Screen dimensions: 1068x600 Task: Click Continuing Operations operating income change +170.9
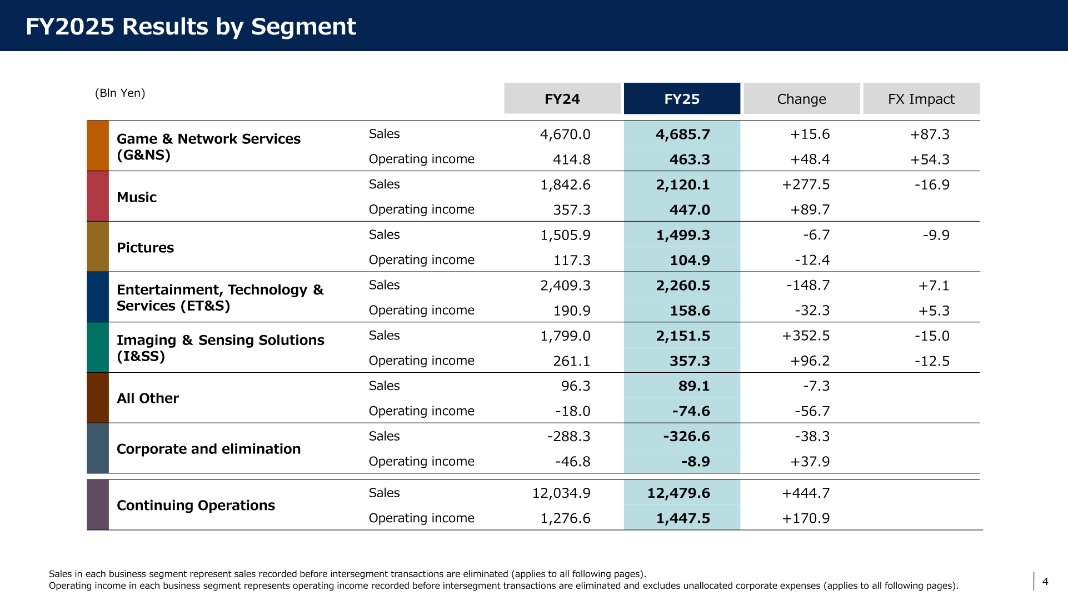pyautogui.click(x=806, y=518)
